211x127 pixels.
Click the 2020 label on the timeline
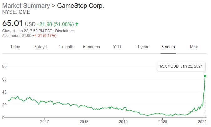(x=163, y=122)
